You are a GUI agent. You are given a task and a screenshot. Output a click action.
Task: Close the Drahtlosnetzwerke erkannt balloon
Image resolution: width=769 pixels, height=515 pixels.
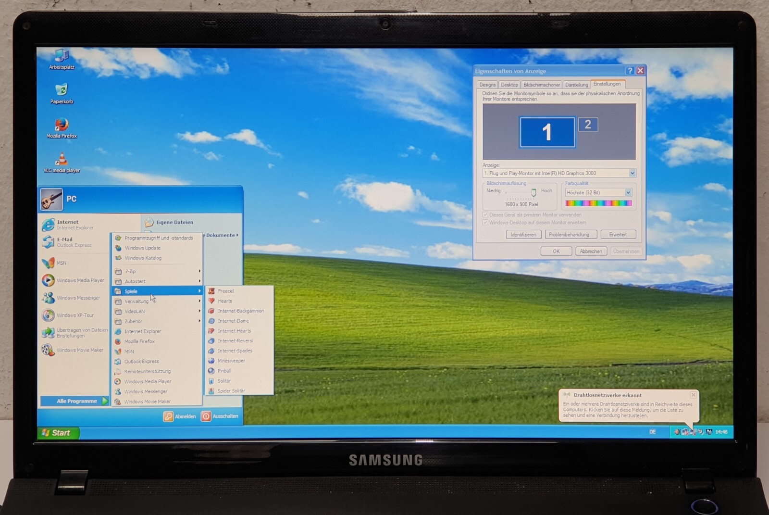693,395
